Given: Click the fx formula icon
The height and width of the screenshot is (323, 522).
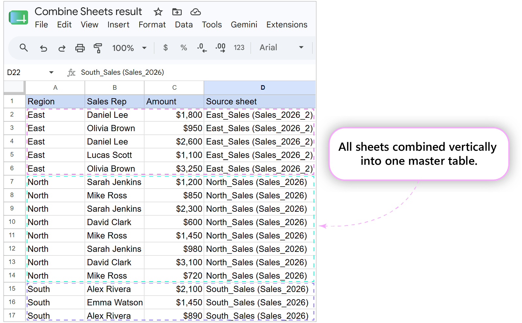Looking at the screenshot, I should [71, 72].
